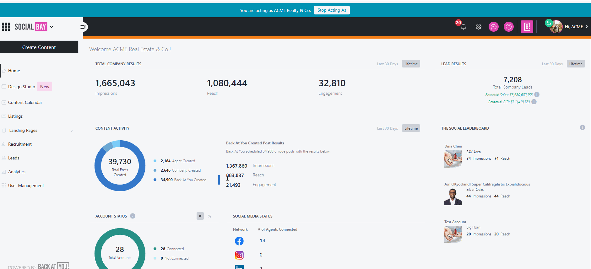Click the New badge beside Design Studio
Screen dimensions: 591x269
coord(45,87)
